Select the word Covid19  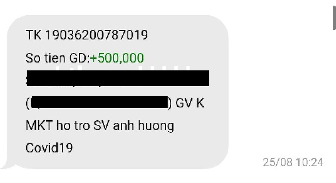pyautogui.click(x=49, y=148)
